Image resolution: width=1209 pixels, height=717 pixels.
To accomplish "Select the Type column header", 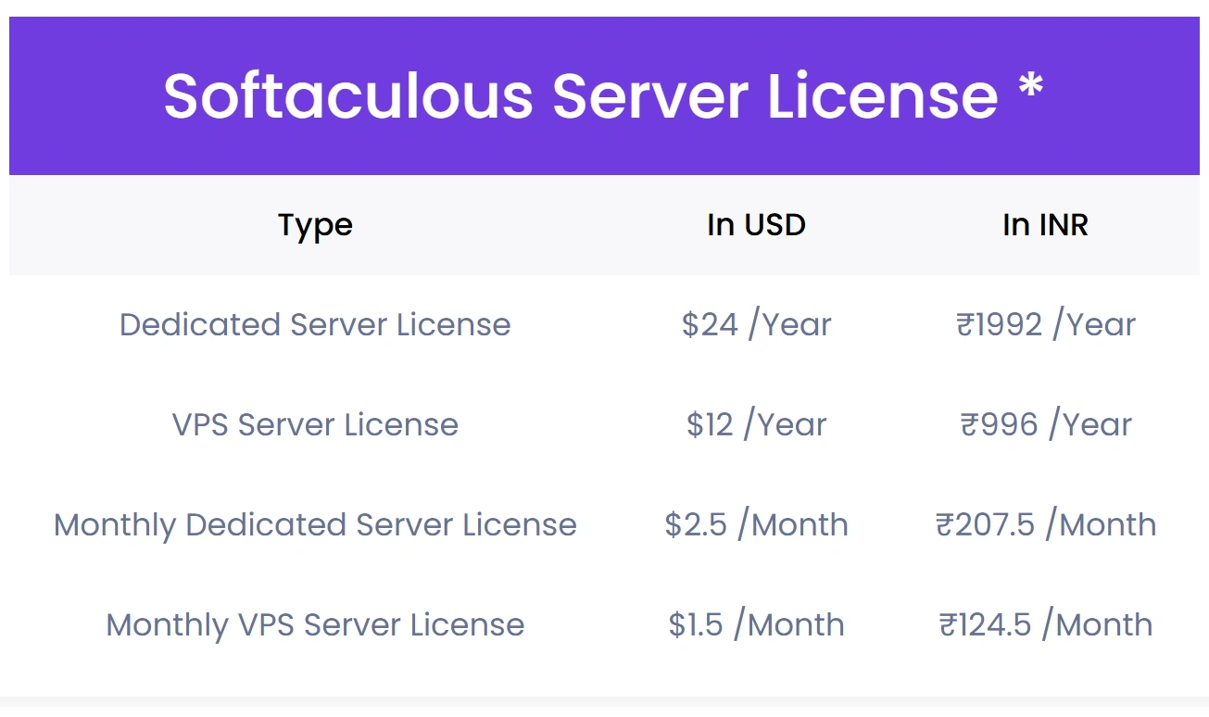I will coord(315,225).
